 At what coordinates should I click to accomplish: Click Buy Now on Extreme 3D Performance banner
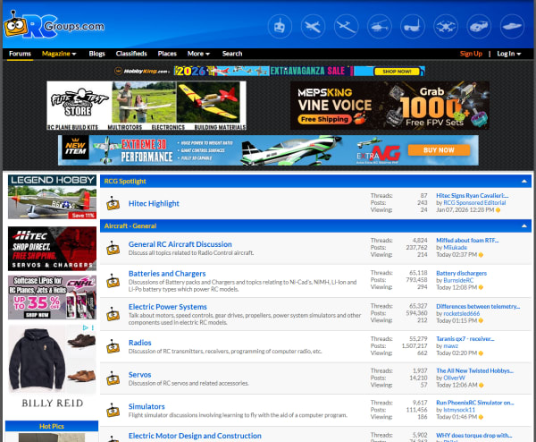(x=439, y=150)
